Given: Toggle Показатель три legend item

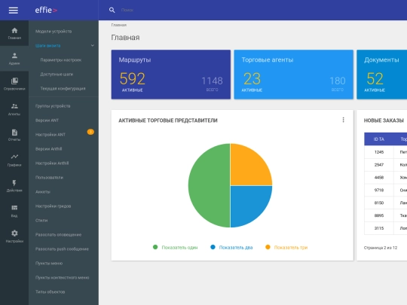Looking at the screenshot, I should click(x=286, y=248).
